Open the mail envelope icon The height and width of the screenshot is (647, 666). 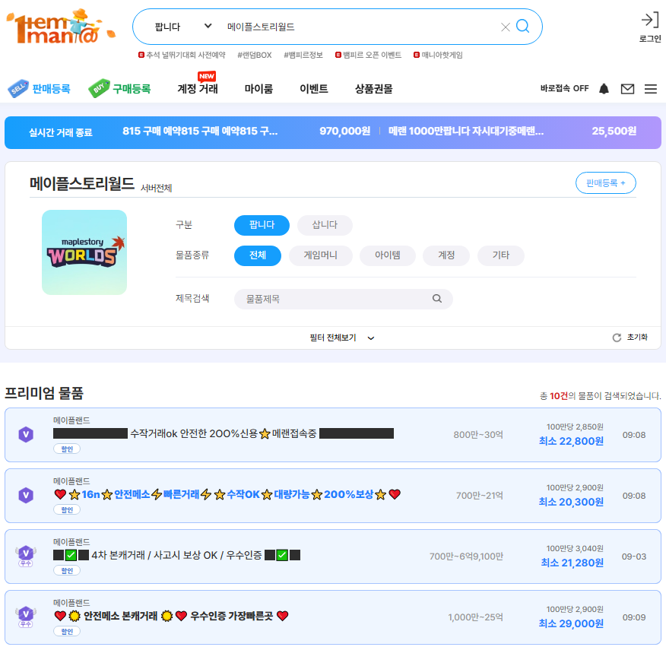coord(627,89)
